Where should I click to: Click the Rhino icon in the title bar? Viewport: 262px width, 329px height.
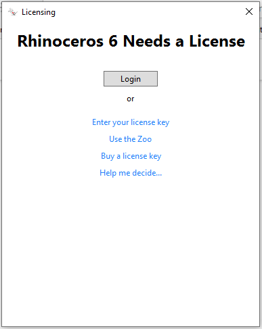[13, 12]
